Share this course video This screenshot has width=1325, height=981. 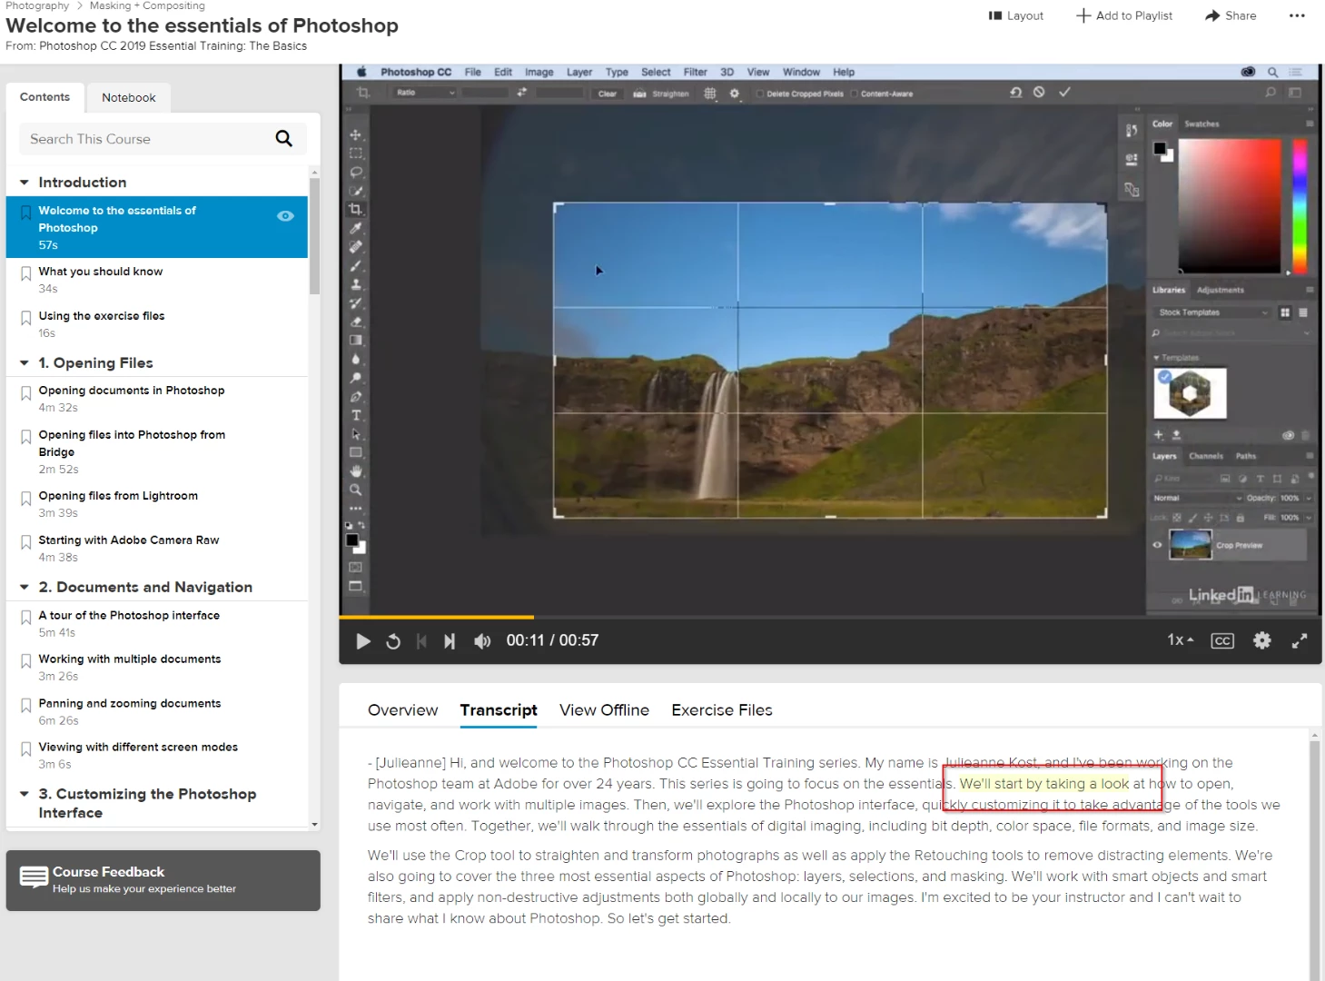(1231, 15)
